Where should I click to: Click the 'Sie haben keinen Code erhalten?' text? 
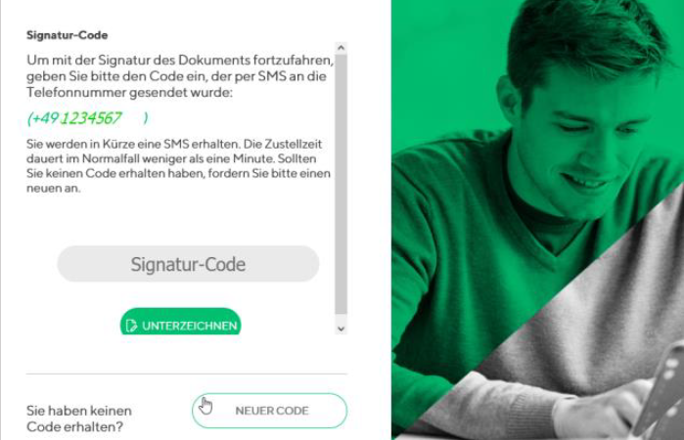coord(79,418)
